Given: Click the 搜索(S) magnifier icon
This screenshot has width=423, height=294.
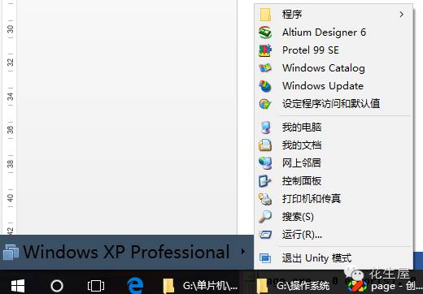Looking at the screenshot, I should tap(265, 217).
